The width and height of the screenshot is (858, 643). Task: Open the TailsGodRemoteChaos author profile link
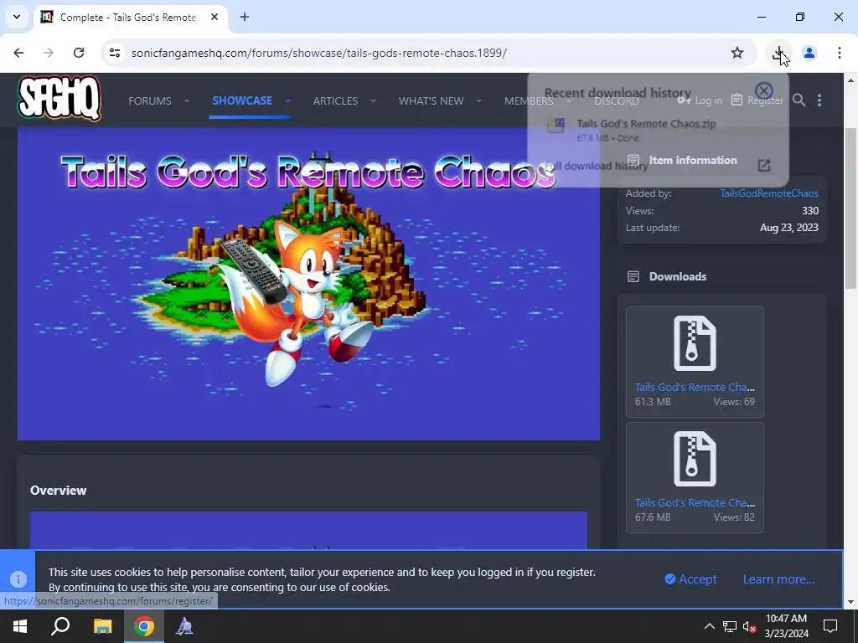(769, 193)
